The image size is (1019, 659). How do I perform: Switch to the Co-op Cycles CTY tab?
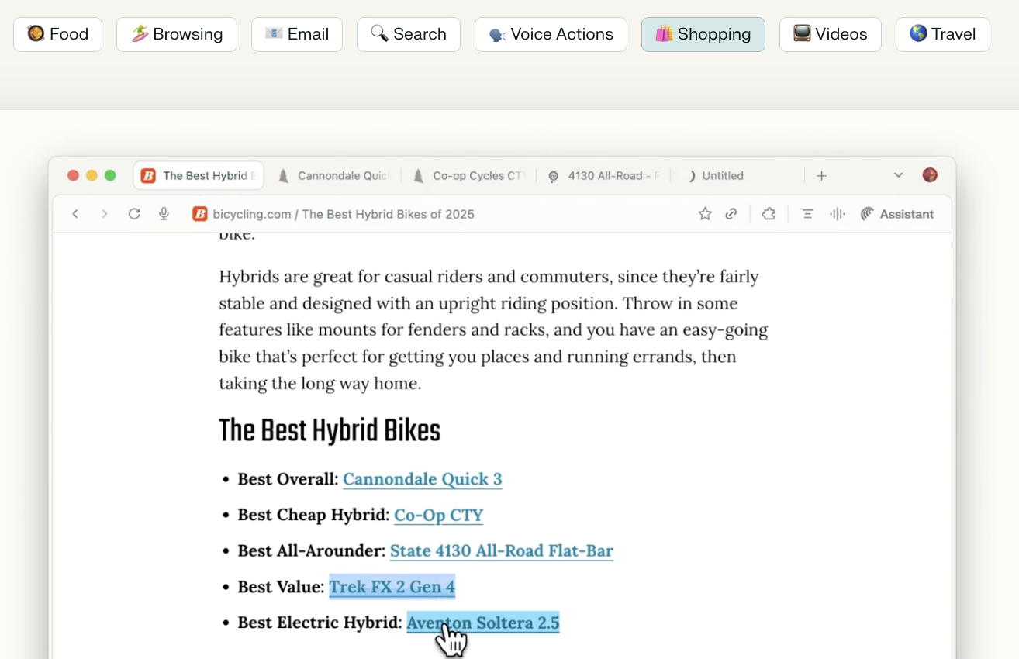pos(469,176)
